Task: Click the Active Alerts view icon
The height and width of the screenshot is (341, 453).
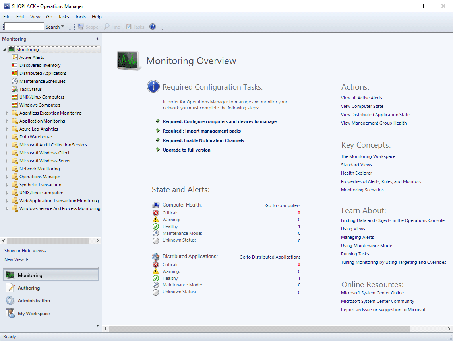Action: 14,57
